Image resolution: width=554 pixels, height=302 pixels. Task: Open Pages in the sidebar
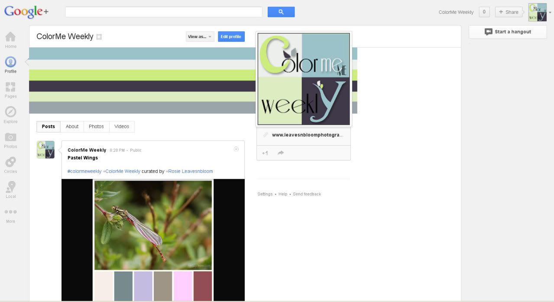coord(11,90)
